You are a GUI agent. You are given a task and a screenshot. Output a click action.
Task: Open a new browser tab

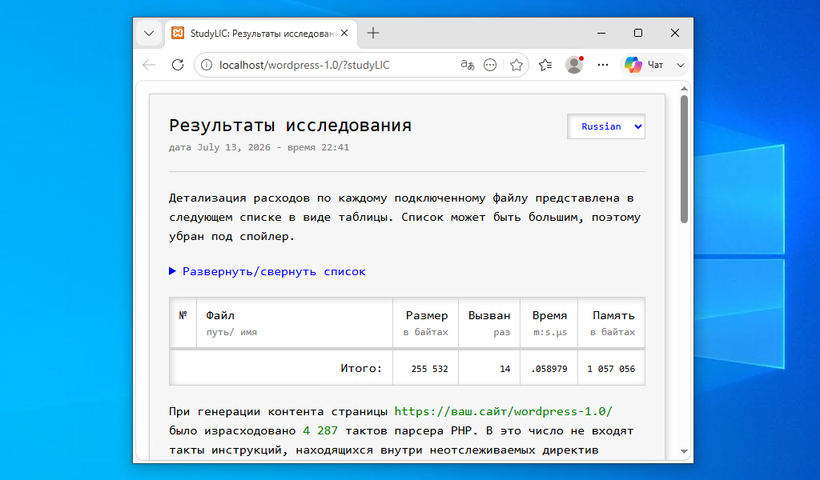(x=373, y=33)
